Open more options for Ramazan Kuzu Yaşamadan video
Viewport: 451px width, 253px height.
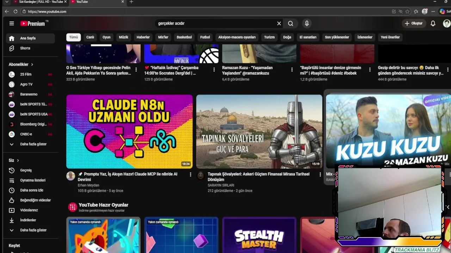pos(292,70)
